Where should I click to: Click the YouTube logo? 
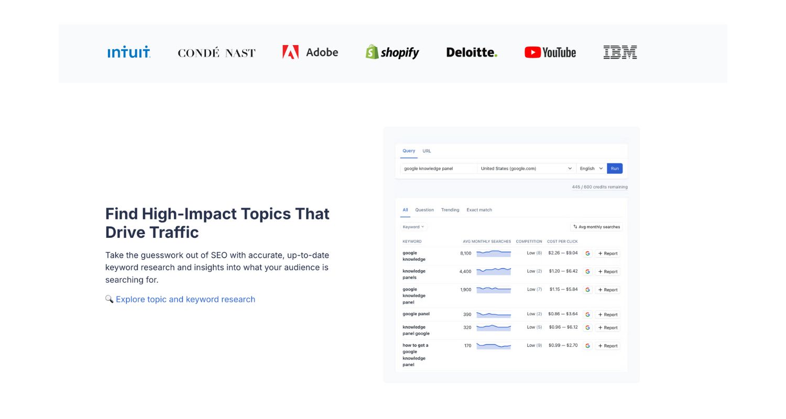click(x=550, y=52)
